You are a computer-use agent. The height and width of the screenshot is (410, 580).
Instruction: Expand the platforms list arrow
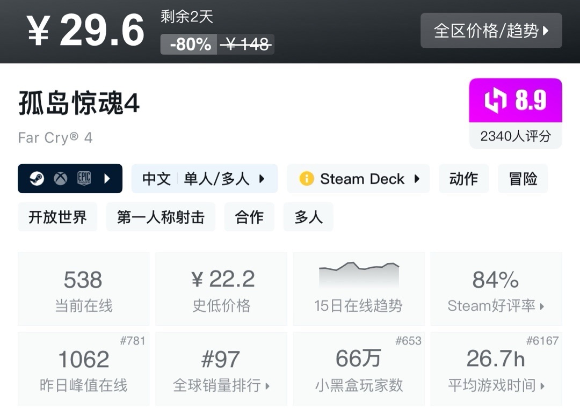tap(107, 179)
